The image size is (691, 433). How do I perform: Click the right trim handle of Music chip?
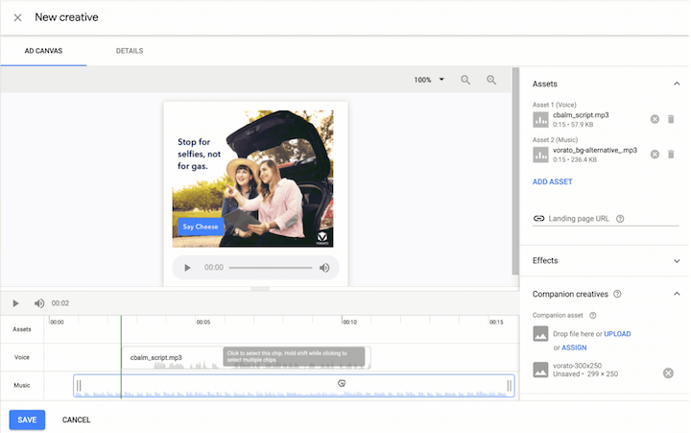(510, 386)
